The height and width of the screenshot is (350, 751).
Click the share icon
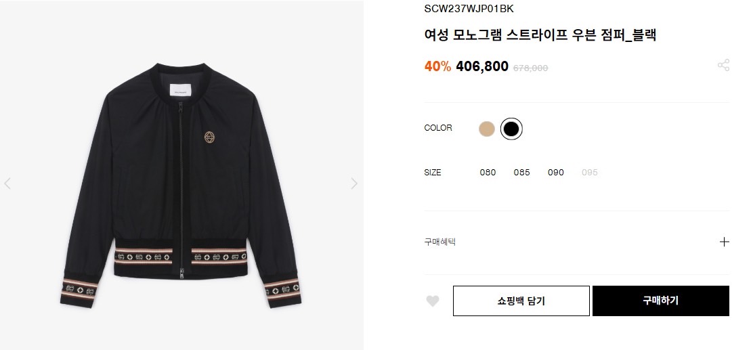click(723, 65)
